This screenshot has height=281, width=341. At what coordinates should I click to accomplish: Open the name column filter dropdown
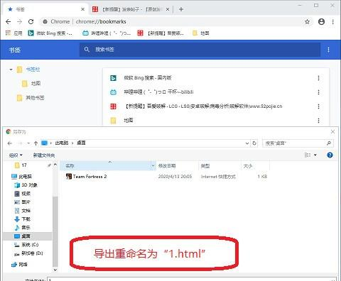click(153, 166)
